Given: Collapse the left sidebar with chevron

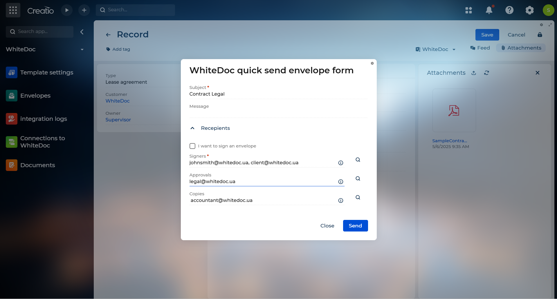Looking at the screenshot, I should coord(82,32).
